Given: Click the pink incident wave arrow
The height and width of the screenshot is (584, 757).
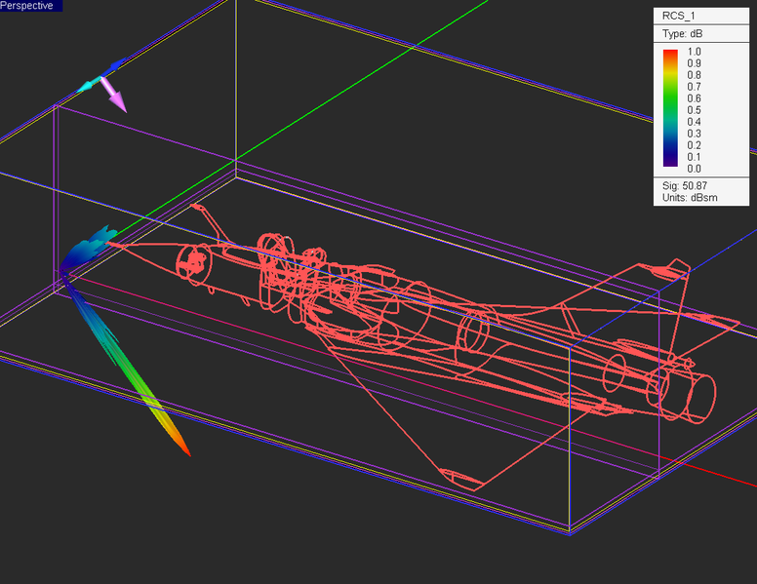Looking at the screenshot, I should click(x=117, y=98).
